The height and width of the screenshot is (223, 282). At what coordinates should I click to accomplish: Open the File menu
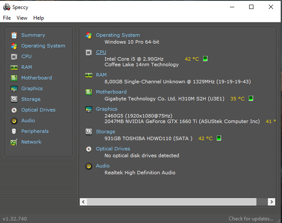point(7,18)
